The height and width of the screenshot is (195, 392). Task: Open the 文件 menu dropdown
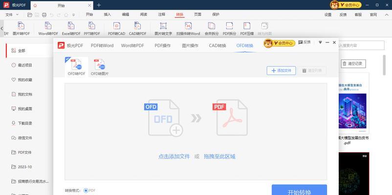12,15
